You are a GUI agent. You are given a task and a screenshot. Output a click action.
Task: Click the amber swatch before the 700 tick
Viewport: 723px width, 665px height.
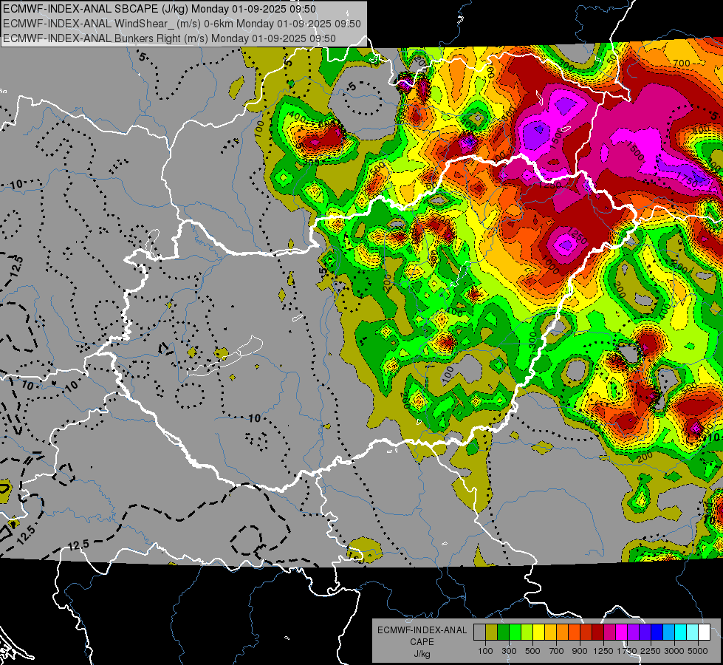(550, 632)
